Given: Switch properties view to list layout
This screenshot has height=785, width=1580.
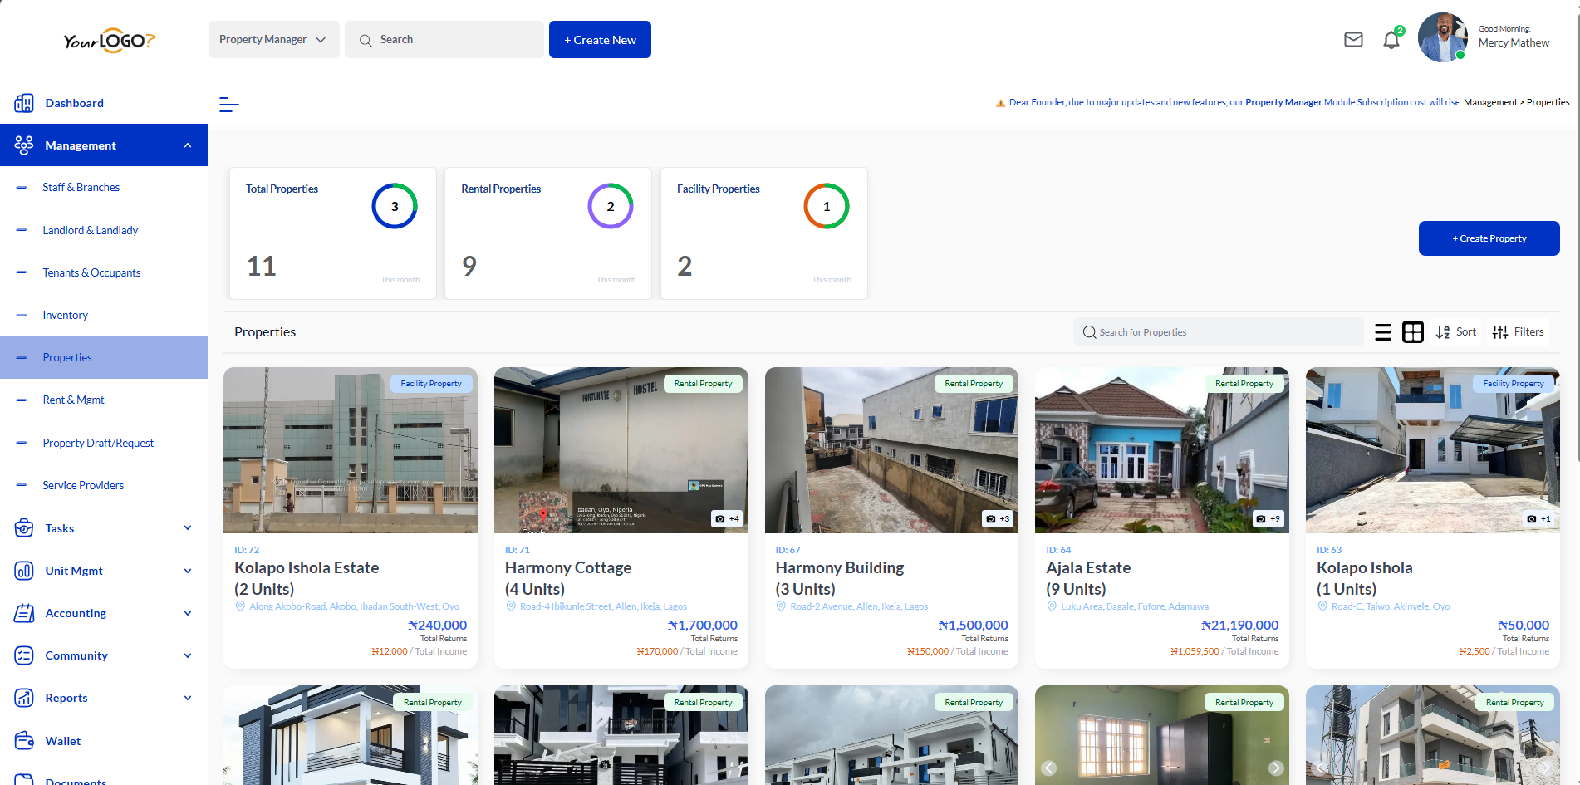Looking at the screenshot, I should pos(1383,331).
